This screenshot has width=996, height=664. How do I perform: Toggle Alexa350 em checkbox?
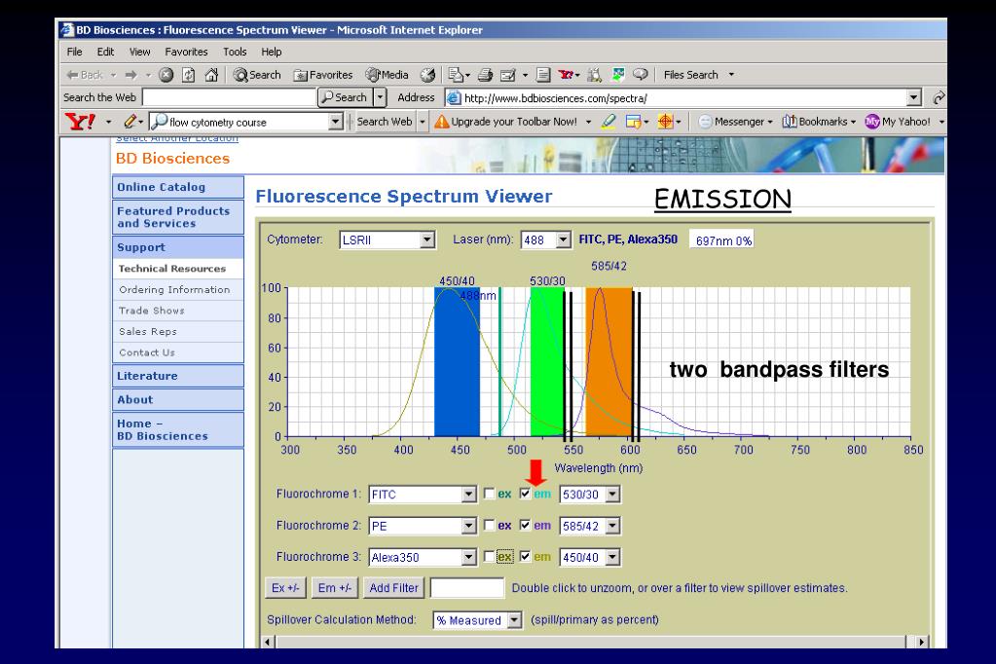525,557
